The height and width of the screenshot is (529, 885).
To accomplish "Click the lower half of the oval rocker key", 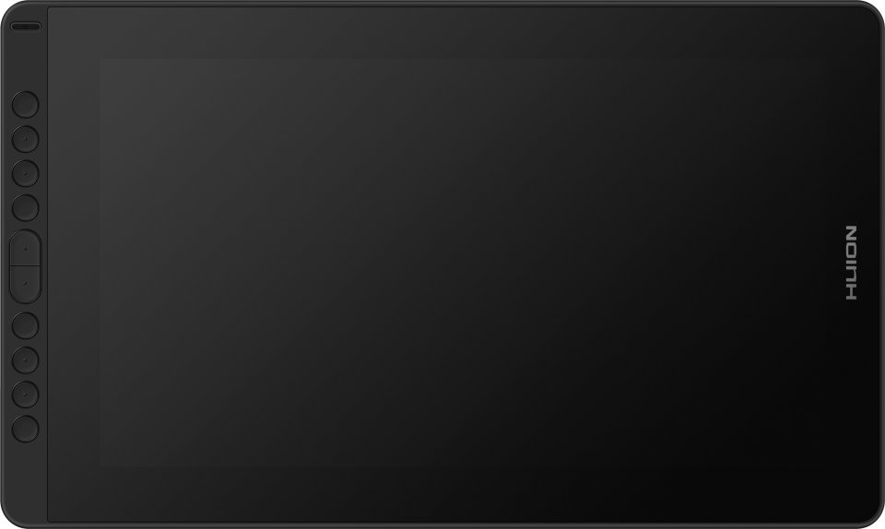I will pyautogui.click(x=26, y=285).
